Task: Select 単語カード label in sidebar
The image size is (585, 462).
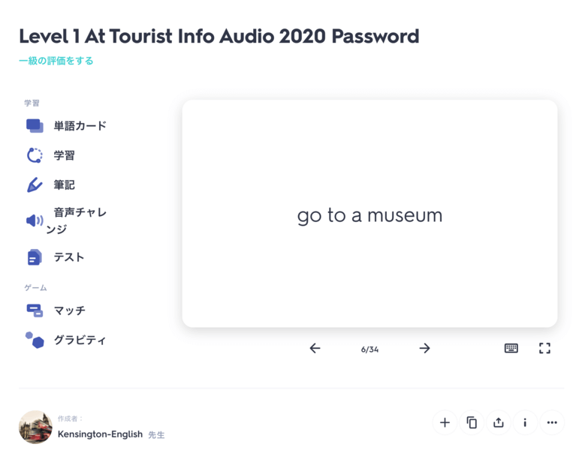Action: pos(80,126)
